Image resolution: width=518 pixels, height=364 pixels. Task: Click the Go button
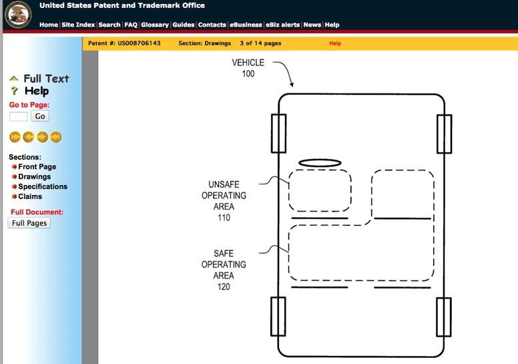pyautogui.click(x=40, y=116)
